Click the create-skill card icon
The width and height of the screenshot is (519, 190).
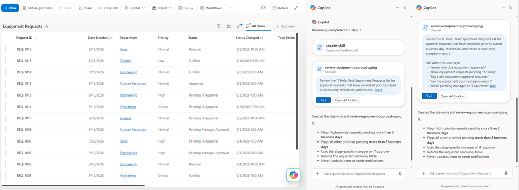(x=320, y=47)
